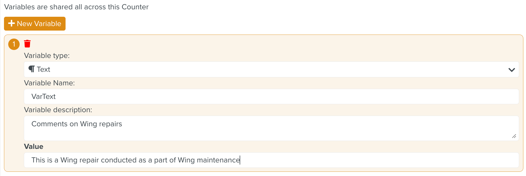
Task: Select the 'Text' option shown in the type selector
Action: point(44,69)
